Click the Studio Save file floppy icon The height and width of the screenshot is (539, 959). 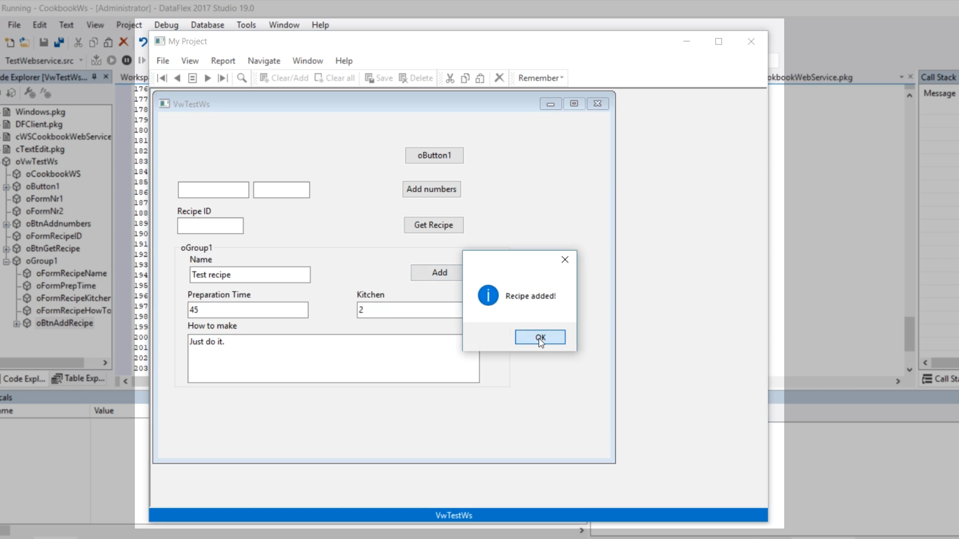(x=44, y=42)
